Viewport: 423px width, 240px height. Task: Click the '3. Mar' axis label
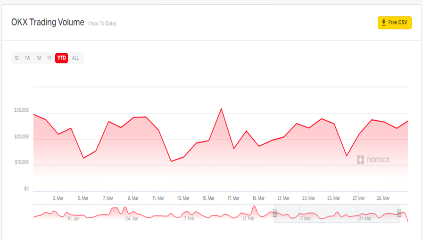point(58,198)
